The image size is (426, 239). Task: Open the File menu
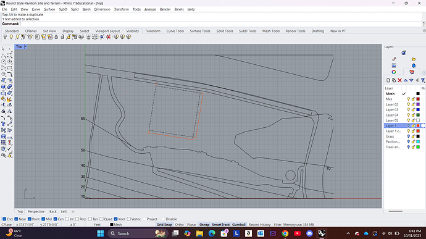tap(4, 9)
